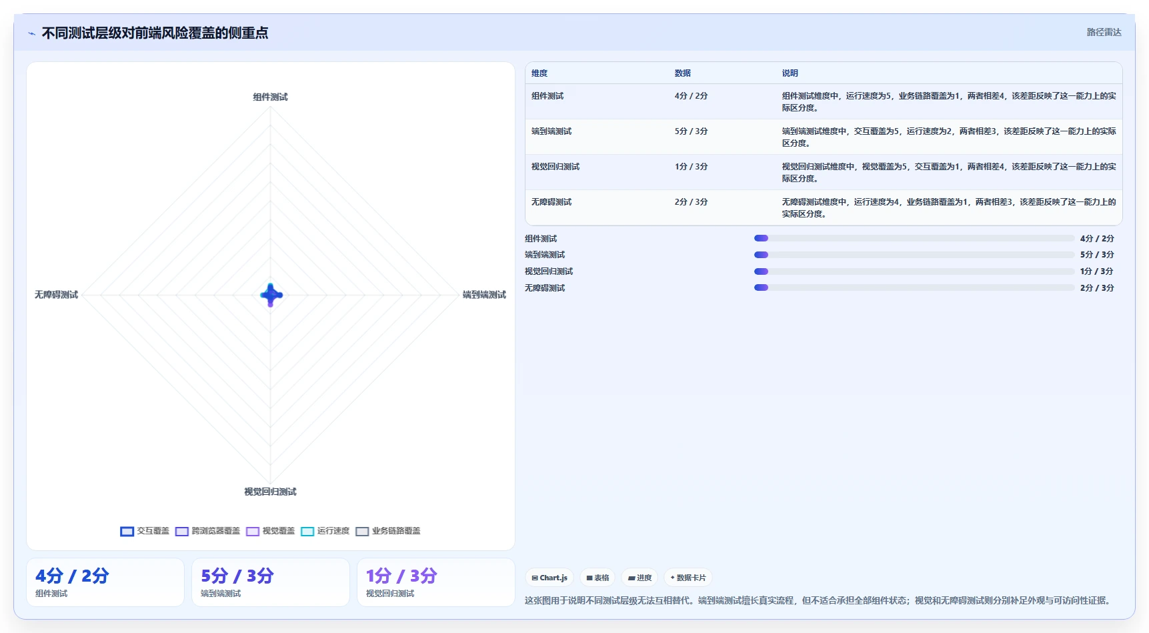1149x633 pixels.
Task: Click the 进度 chip
Action: [640, 578]
